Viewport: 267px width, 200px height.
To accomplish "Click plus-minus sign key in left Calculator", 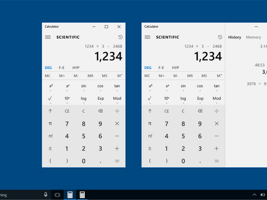I will coord(50,148).
